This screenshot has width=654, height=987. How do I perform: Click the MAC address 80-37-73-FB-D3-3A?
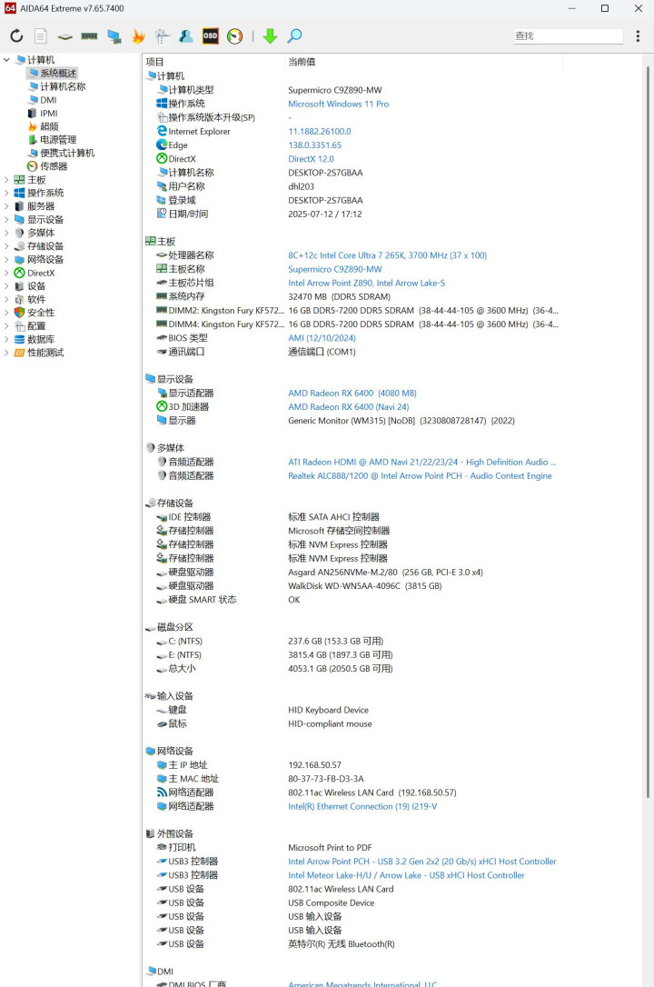pos(326,779)
